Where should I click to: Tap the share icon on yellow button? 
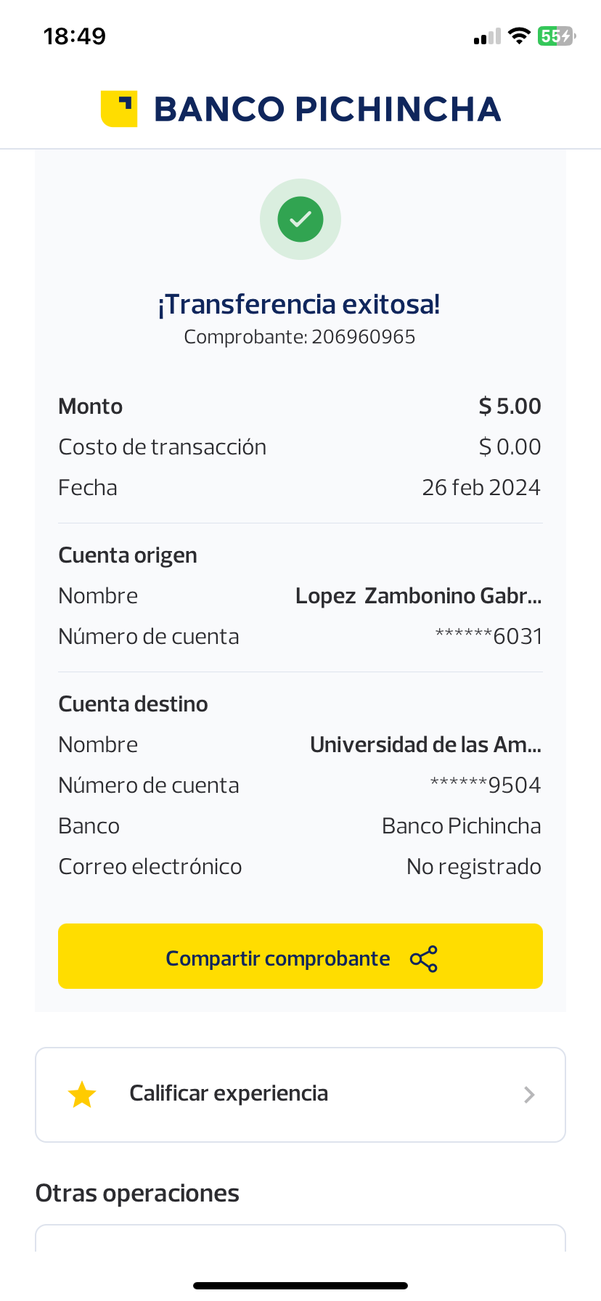[424, 959]
